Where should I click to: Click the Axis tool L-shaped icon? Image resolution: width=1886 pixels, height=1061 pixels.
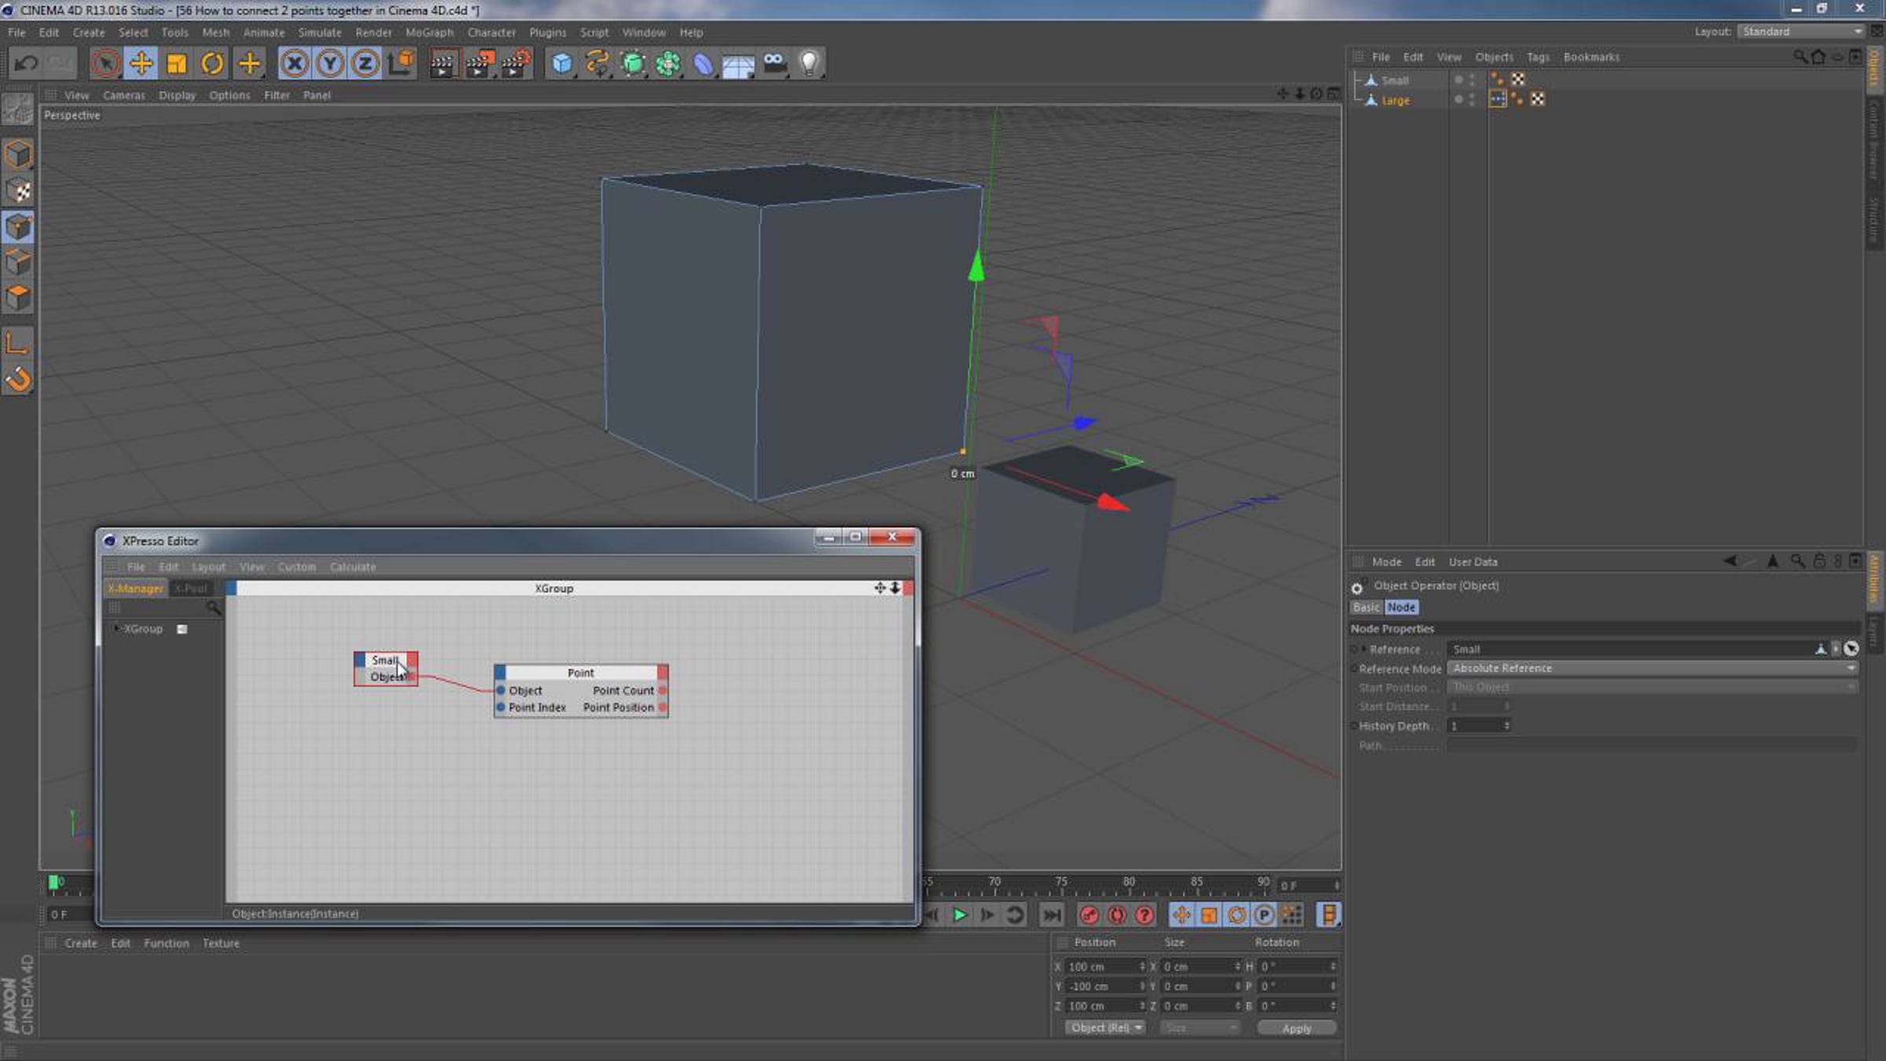pos(18,343)
